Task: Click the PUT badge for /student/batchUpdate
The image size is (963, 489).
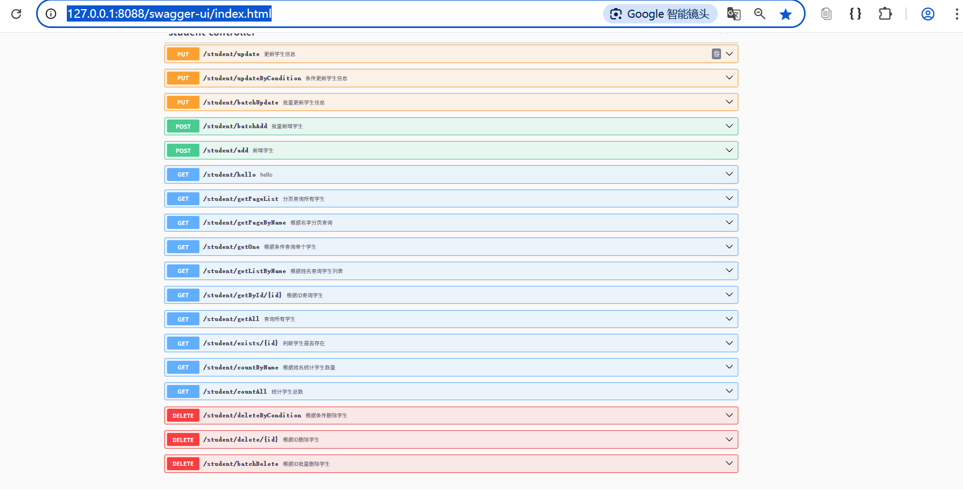Action: [x=183, y=102]
